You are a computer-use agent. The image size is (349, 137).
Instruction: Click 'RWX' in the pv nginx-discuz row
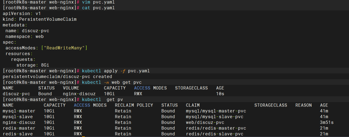[78, 123]
